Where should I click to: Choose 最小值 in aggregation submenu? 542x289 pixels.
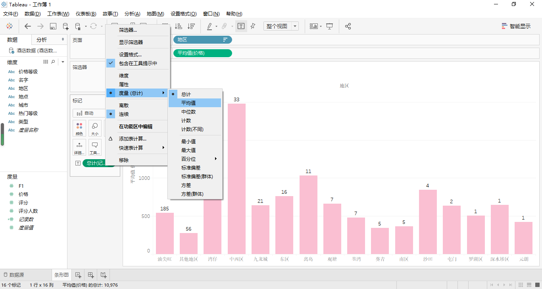[x=195, y=141]
